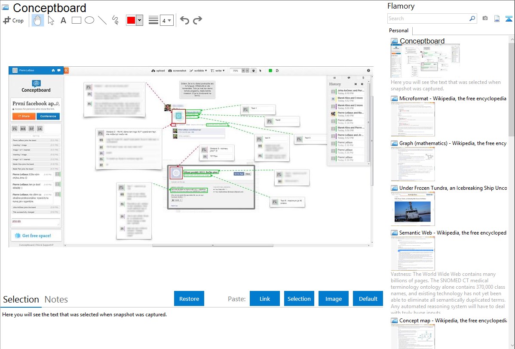The width and height of the screenshot is (515, 349).
Task: Click the upload icon beside the page icon
Action: pyautogui.click(x=509, y=19)
